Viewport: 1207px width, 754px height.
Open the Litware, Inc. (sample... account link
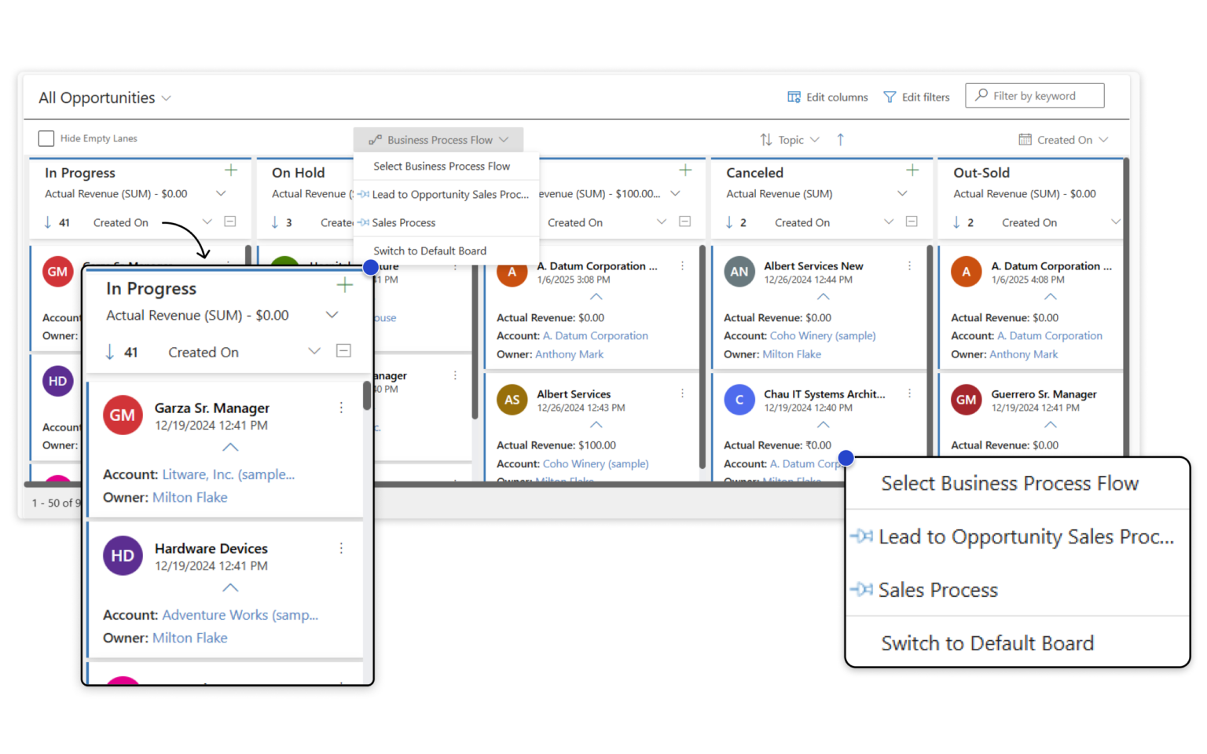(x=229, y=474)
